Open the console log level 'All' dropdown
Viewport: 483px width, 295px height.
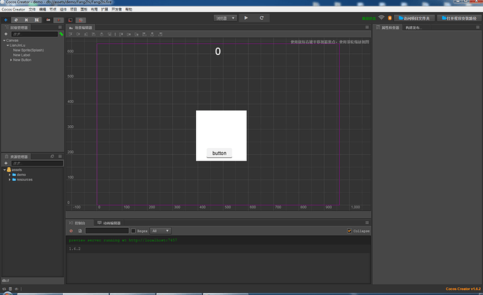point(160,231)
